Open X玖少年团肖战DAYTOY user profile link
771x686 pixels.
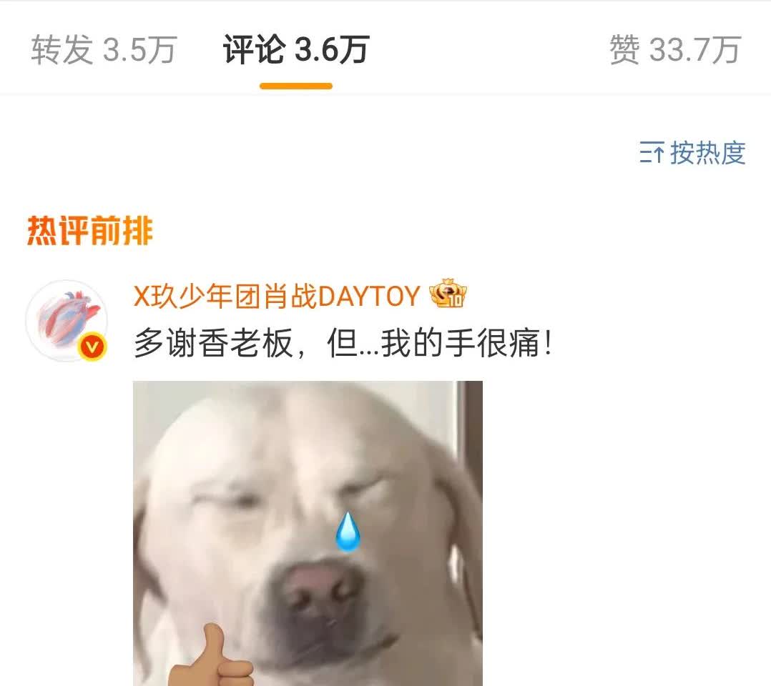277,297
